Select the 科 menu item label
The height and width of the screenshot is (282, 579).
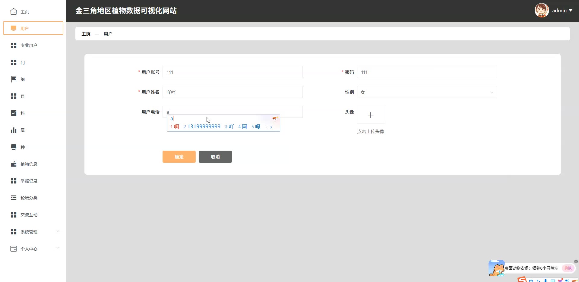pos(23,113)
